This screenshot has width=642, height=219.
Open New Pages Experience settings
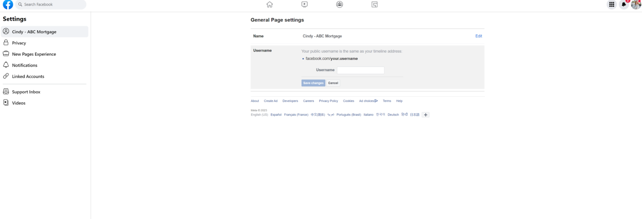coord(34,54)
